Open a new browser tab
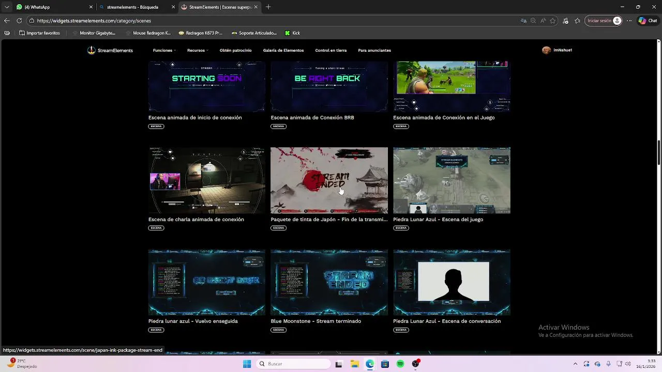 [268, 7]
